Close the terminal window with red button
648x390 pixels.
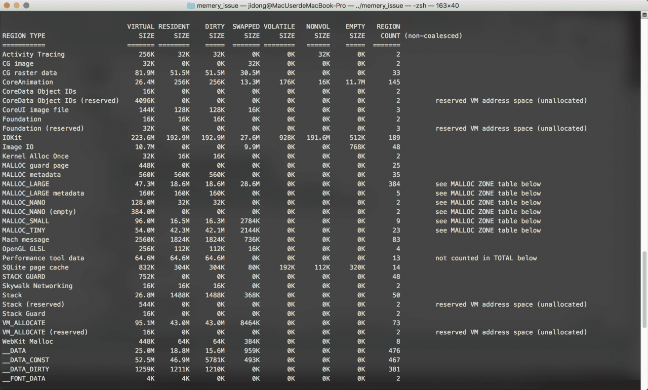[x=7, y=6]
